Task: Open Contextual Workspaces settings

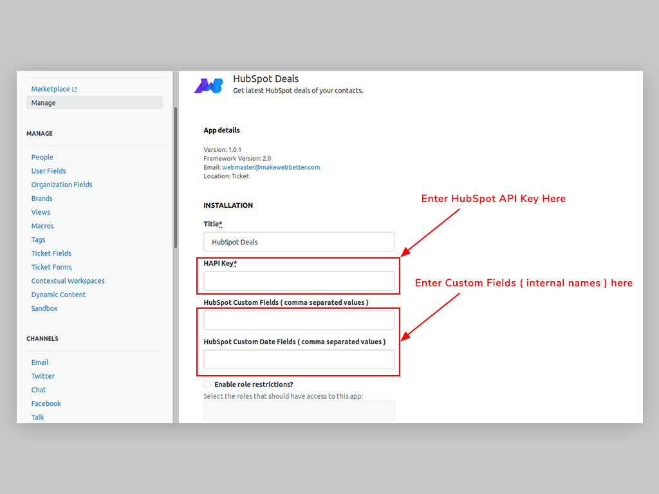Action: tap(68, 281)
